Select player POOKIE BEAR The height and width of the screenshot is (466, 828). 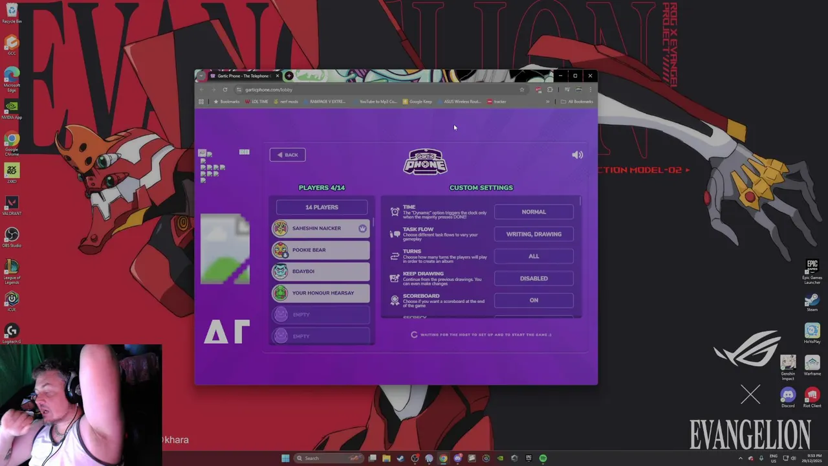pyautogui.click(x=321, y=250)
